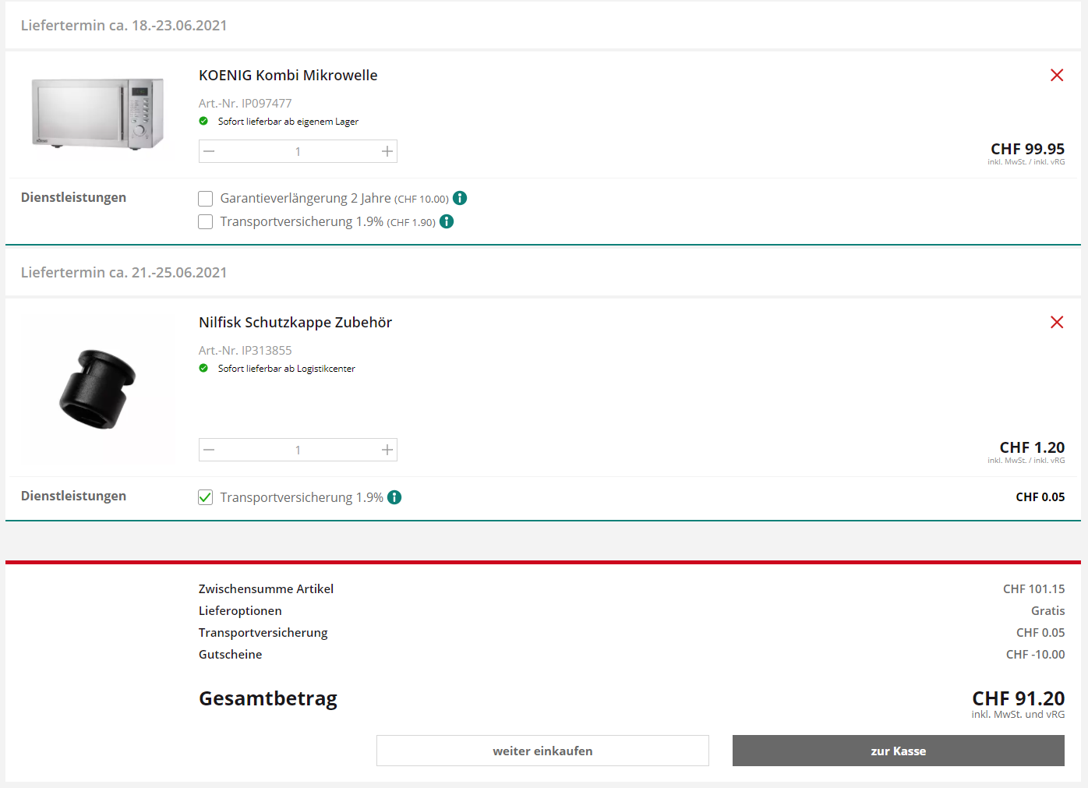Open KOENIG Kombi Mikrowelle product title
1088x788 pixels.
(288, 76)
